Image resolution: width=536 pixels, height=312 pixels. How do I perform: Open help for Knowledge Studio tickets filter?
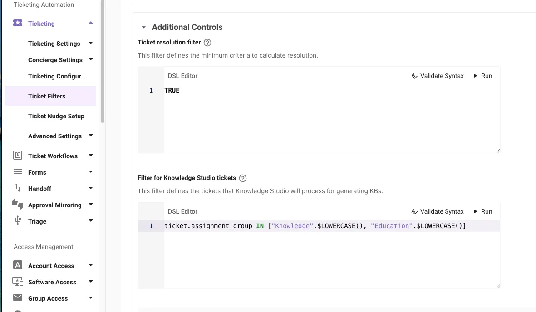[x=243, y=178]
